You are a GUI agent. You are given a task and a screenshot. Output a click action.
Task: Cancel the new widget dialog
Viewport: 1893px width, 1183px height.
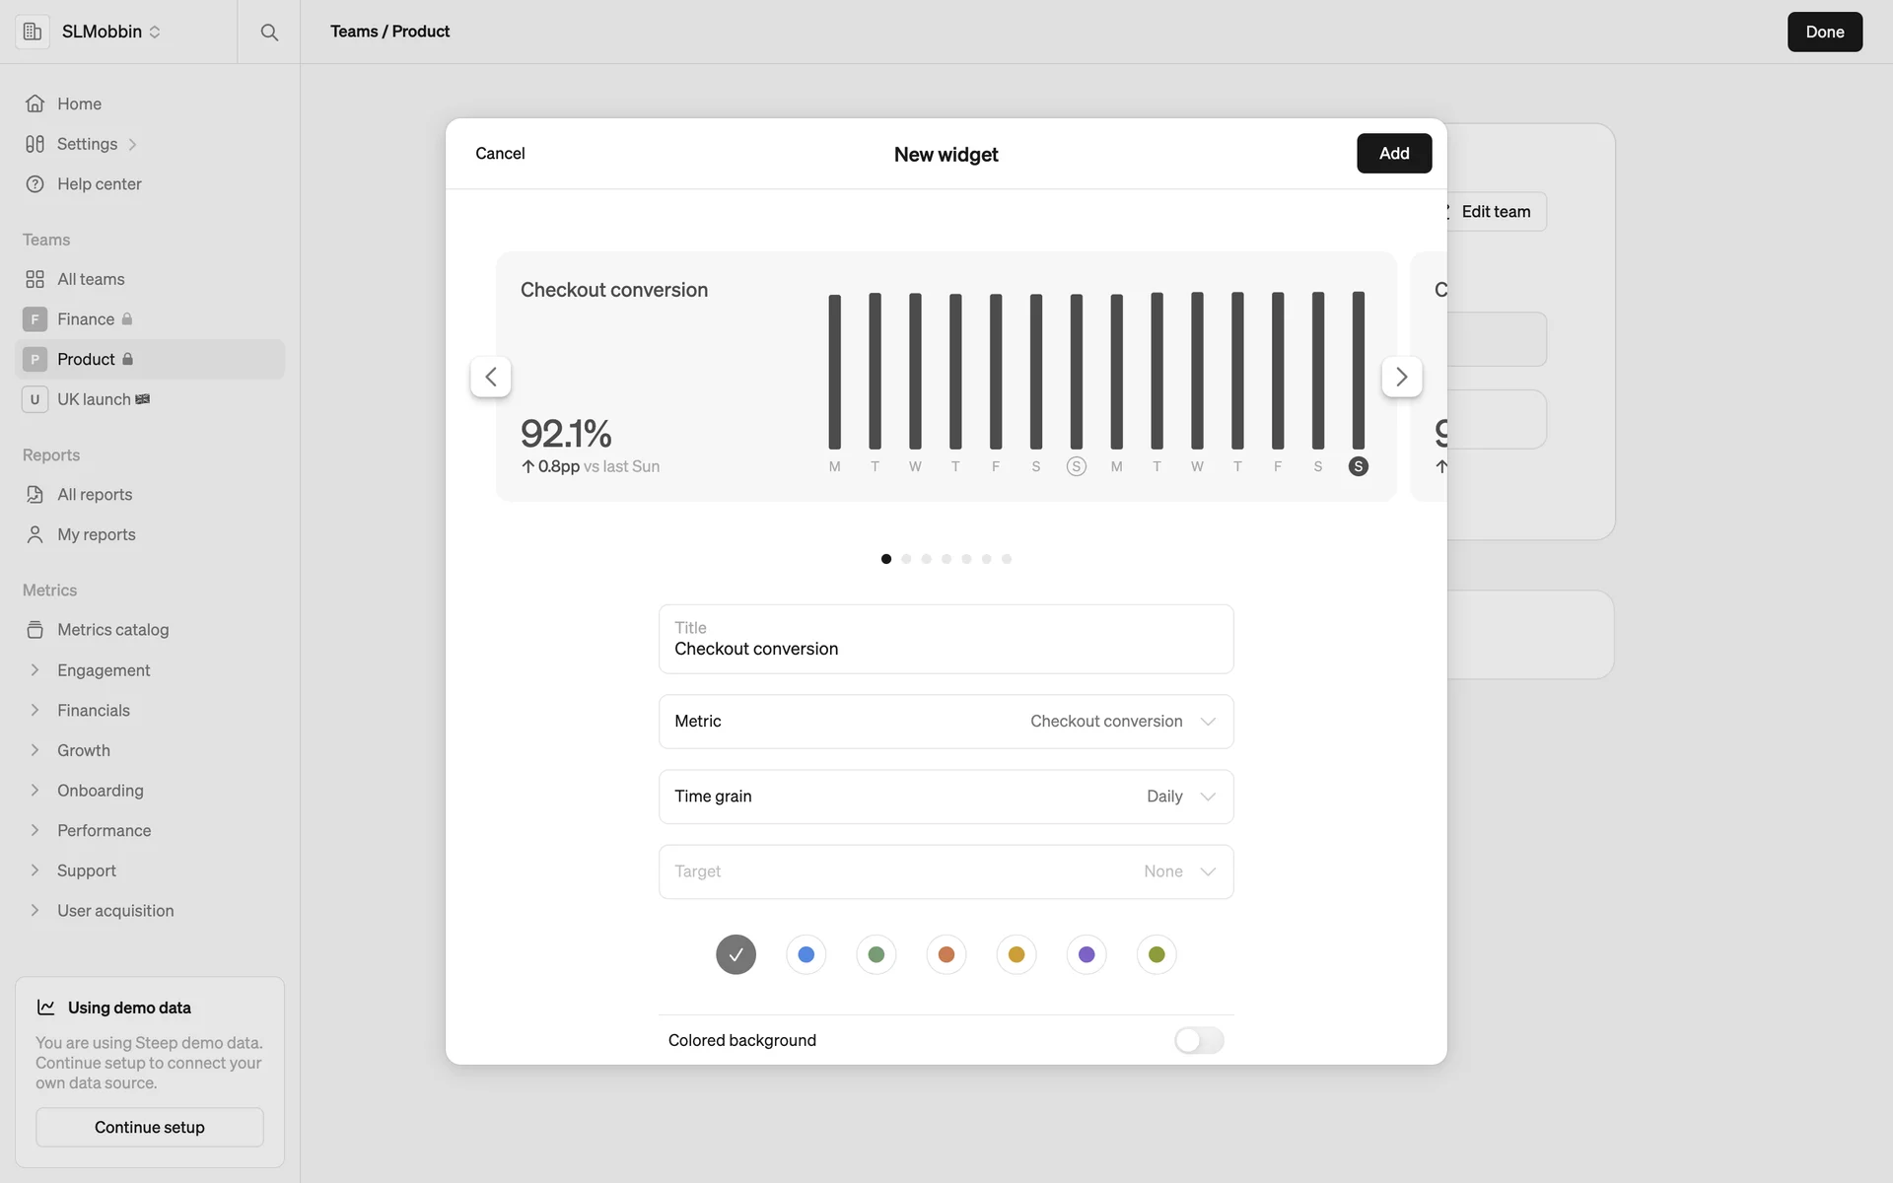500,154
